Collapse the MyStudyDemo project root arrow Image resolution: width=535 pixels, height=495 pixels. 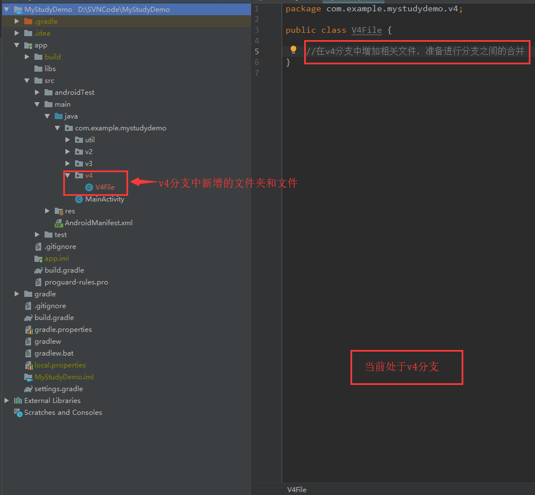click(x=6, y=10)
